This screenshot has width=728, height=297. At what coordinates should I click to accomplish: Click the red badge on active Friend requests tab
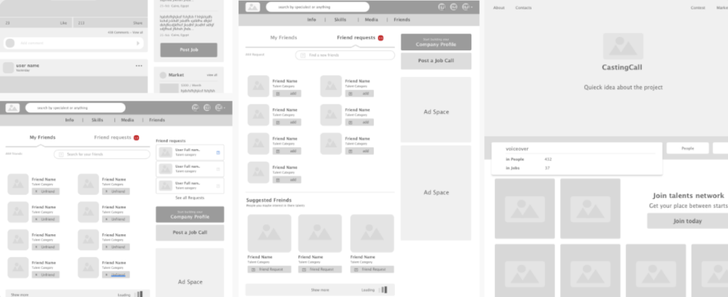(381, 38)
